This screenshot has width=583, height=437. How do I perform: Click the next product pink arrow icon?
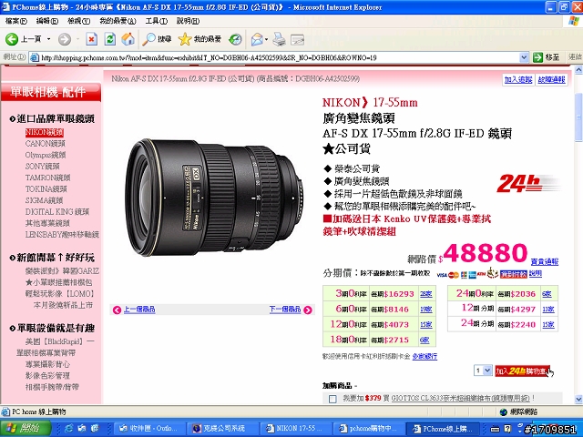(x=308, y=310)
